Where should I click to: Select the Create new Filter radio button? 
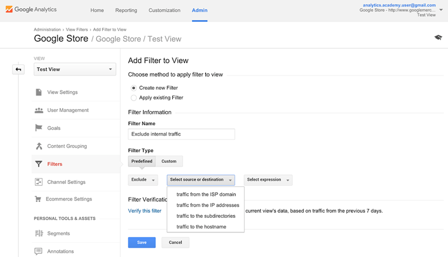[x=134, y=88]
